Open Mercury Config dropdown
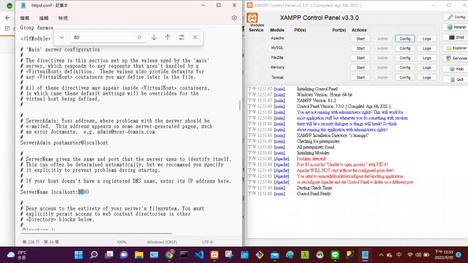Viewport: 468px width, 263px height. pos(405,68)
